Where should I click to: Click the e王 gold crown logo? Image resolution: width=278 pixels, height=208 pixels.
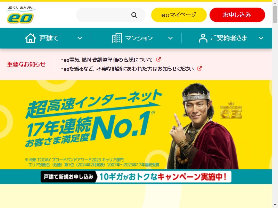click(x=231, y=110)
